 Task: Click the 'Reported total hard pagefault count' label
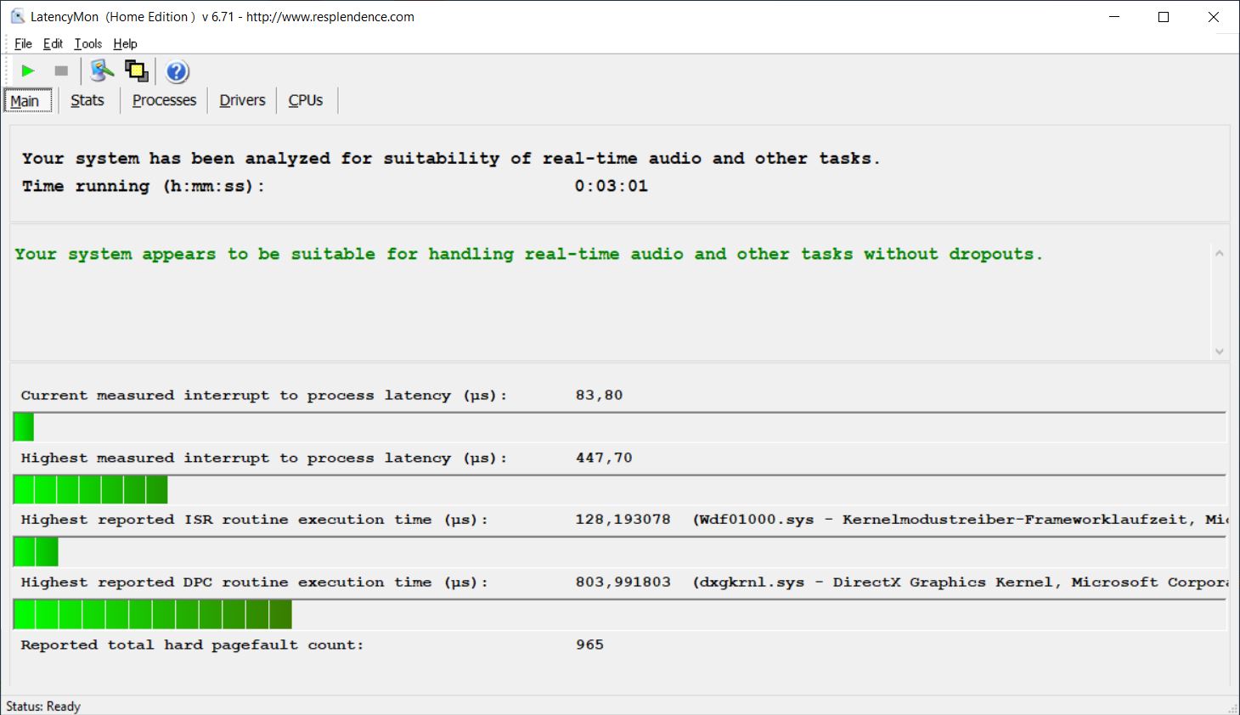[192, 645]
